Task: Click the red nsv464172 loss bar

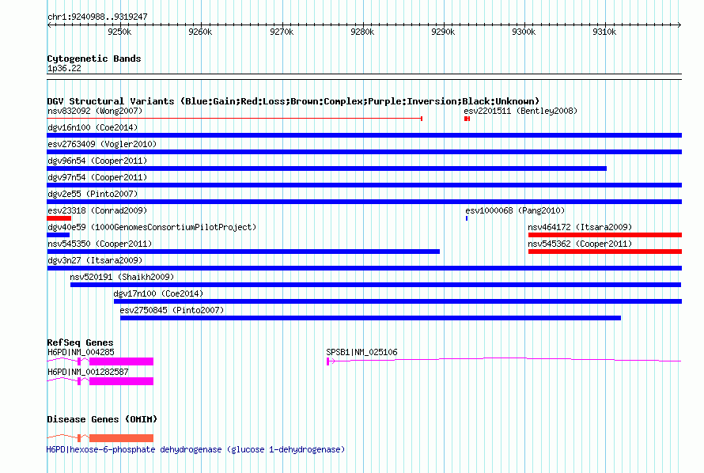Action: 605,235
